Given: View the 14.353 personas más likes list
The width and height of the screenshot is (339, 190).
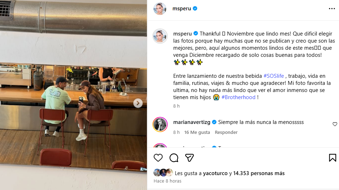Looking at the screenshot, I should (259, 173).
